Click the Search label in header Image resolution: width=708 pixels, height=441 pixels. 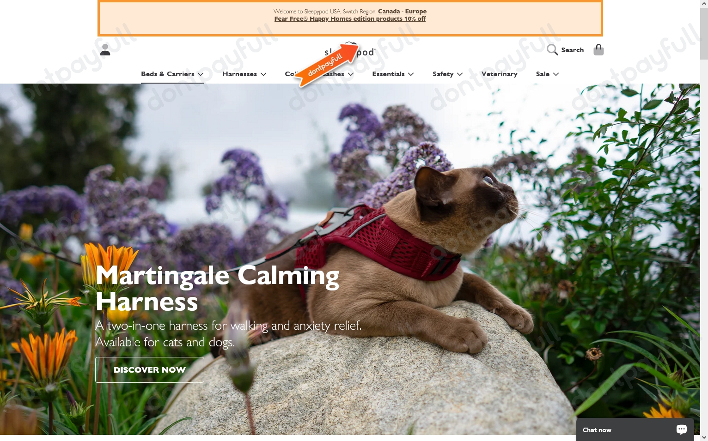[573, 50]
